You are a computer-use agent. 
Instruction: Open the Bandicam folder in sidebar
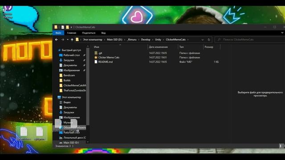point(69,75)
